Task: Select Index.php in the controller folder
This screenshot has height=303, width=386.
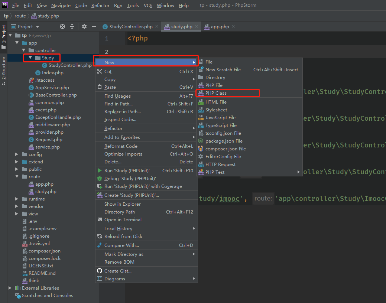Action: 53,73
